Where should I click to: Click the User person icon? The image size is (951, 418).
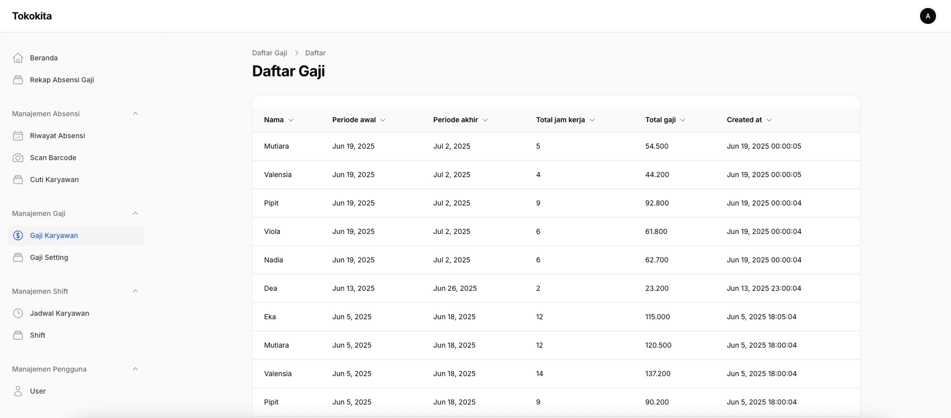[18, 391]
